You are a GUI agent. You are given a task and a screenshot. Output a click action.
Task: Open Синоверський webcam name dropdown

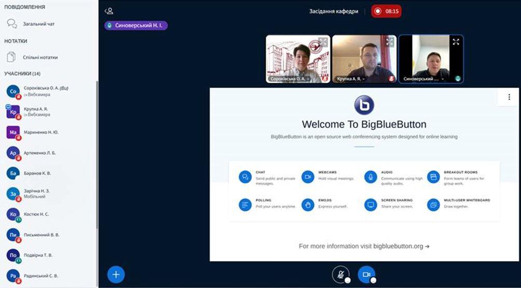point(423,79)
